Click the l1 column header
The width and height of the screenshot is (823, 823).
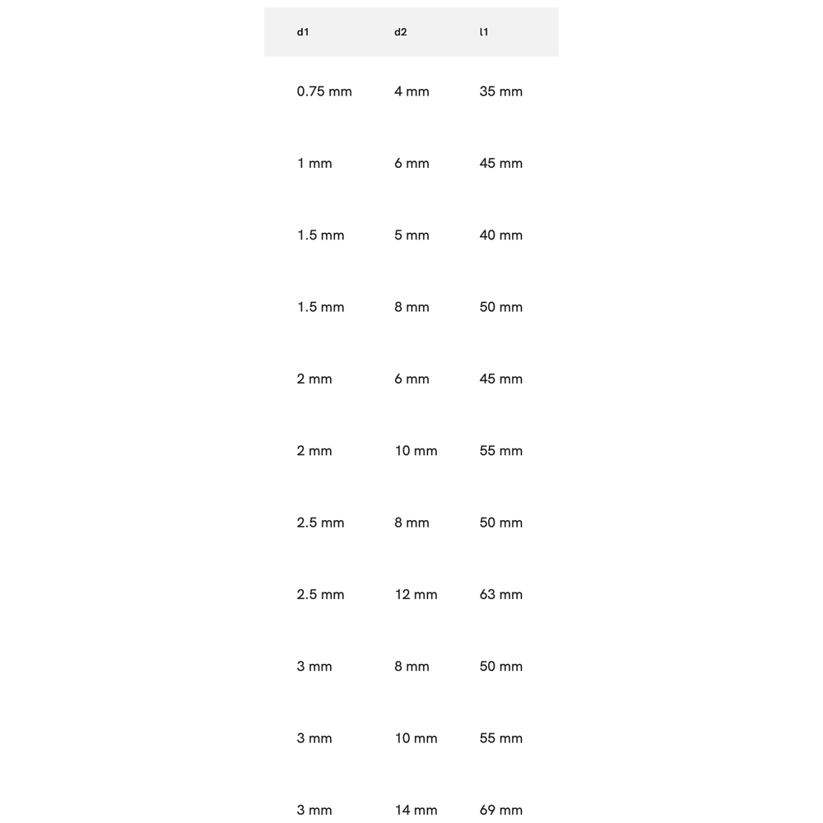(484, 32)
